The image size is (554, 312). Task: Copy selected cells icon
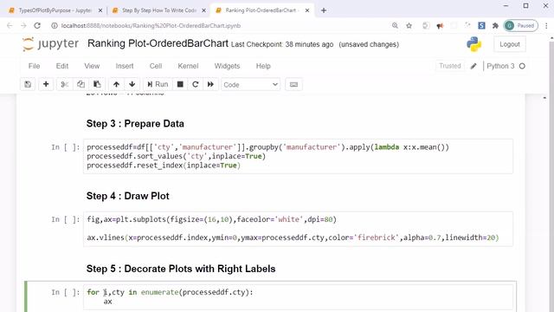[81, 85]
